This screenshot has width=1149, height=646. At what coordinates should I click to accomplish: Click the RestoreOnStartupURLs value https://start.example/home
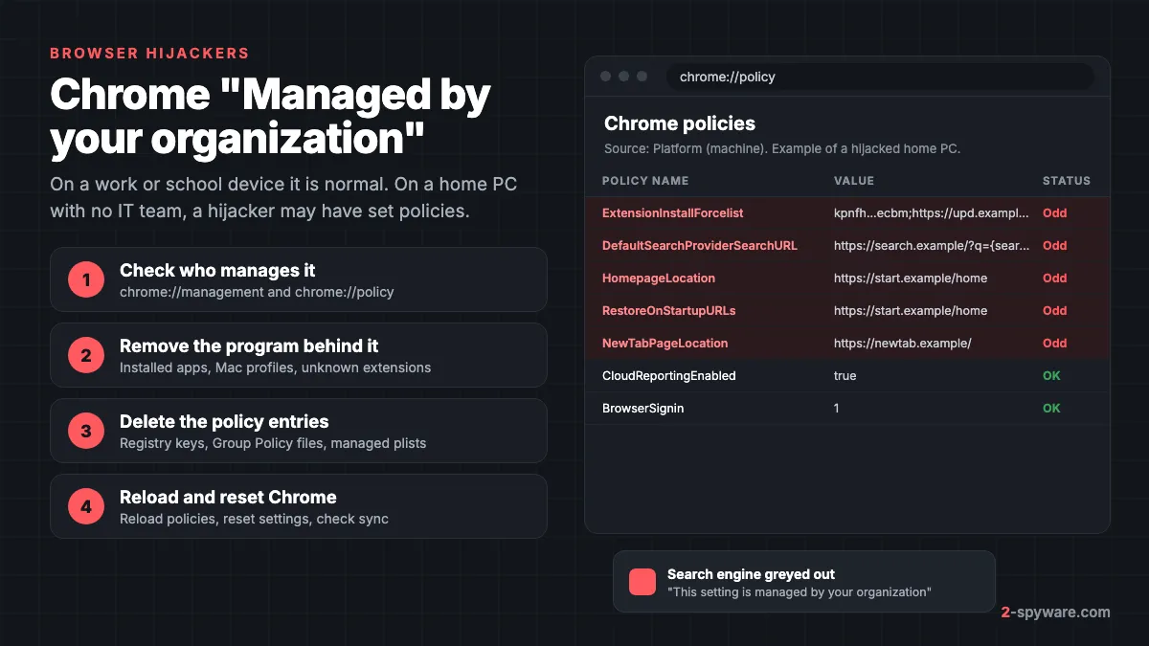coord(911,311)
